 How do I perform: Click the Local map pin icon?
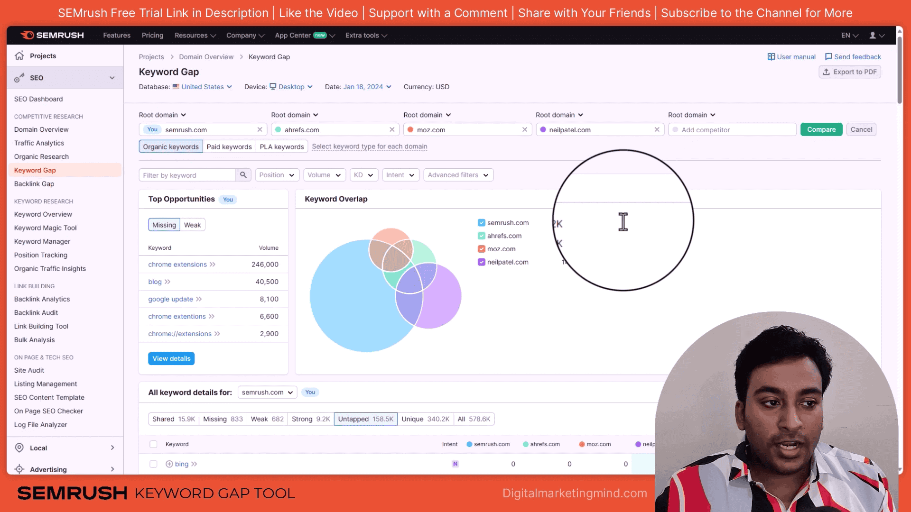(19, 448)
